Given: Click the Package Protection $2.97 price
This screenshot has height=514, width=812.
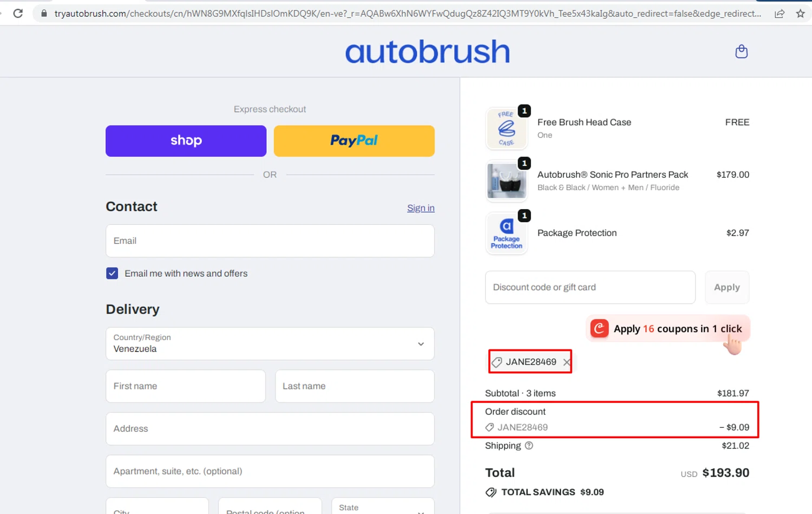Looking at the screenshot, I should pos(737,233).
